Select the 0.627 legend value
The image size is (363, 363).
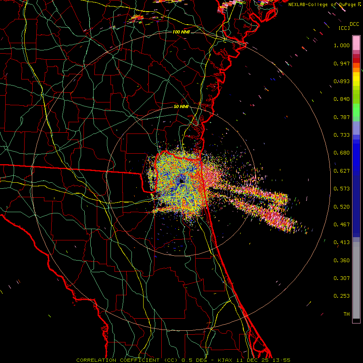342,171
